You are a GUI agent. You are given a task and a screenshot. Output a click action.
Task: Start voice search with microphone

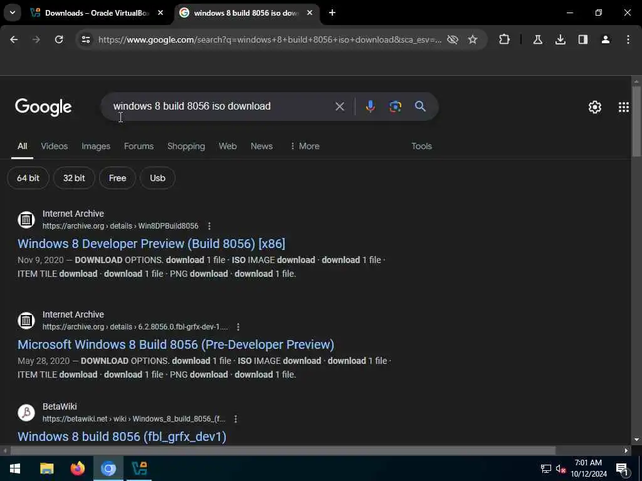[370, 106]
